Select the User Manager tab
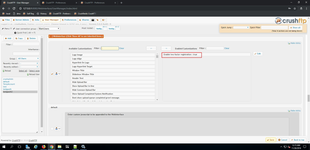 pyautogui.click(x=50, y=20)
